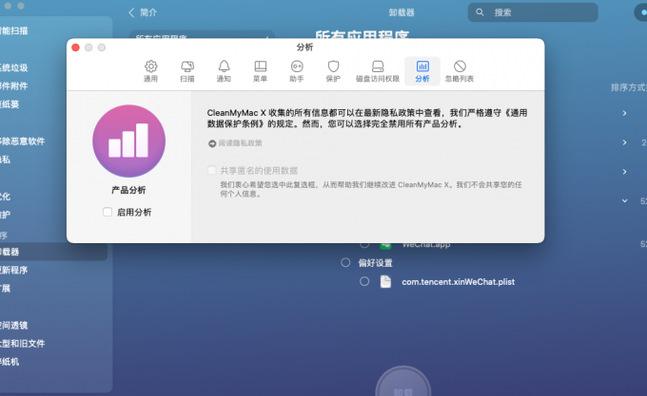Open the 所有应用程序 dropdown behind the dialog
This screenshot has height=396, width=647.
(202, 34)
